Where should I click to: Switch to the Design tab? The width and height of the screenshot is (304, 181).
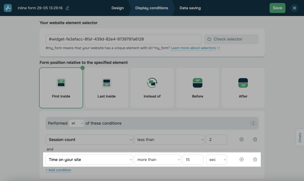click(118, 8)
